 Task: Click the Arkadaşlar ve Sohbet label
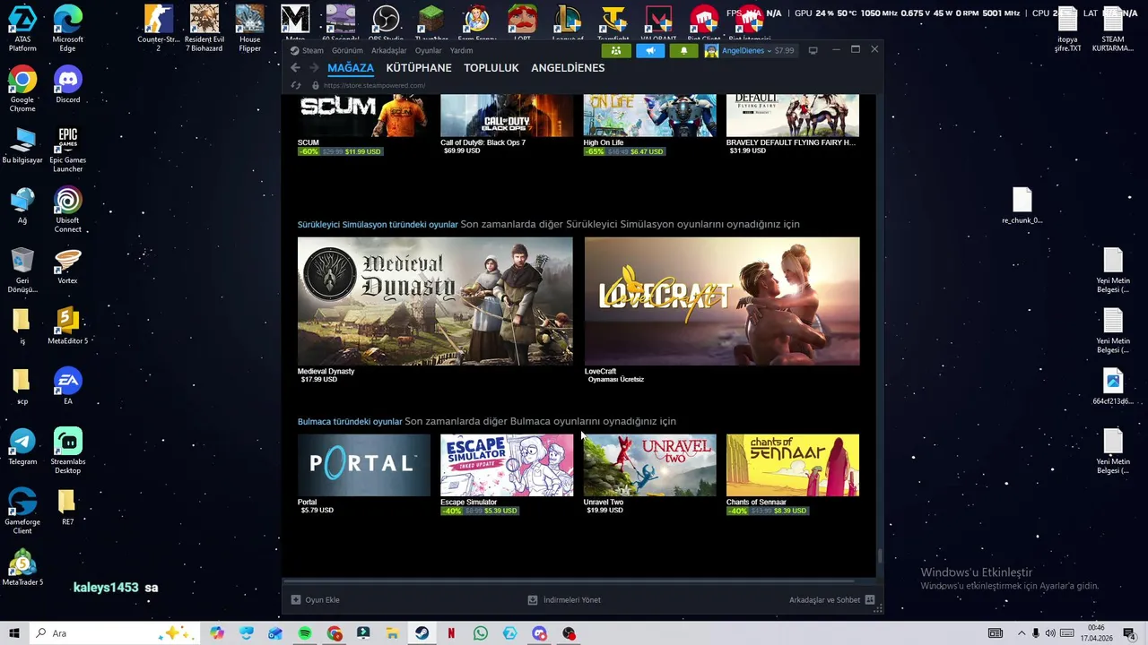(x=824, y=600)
